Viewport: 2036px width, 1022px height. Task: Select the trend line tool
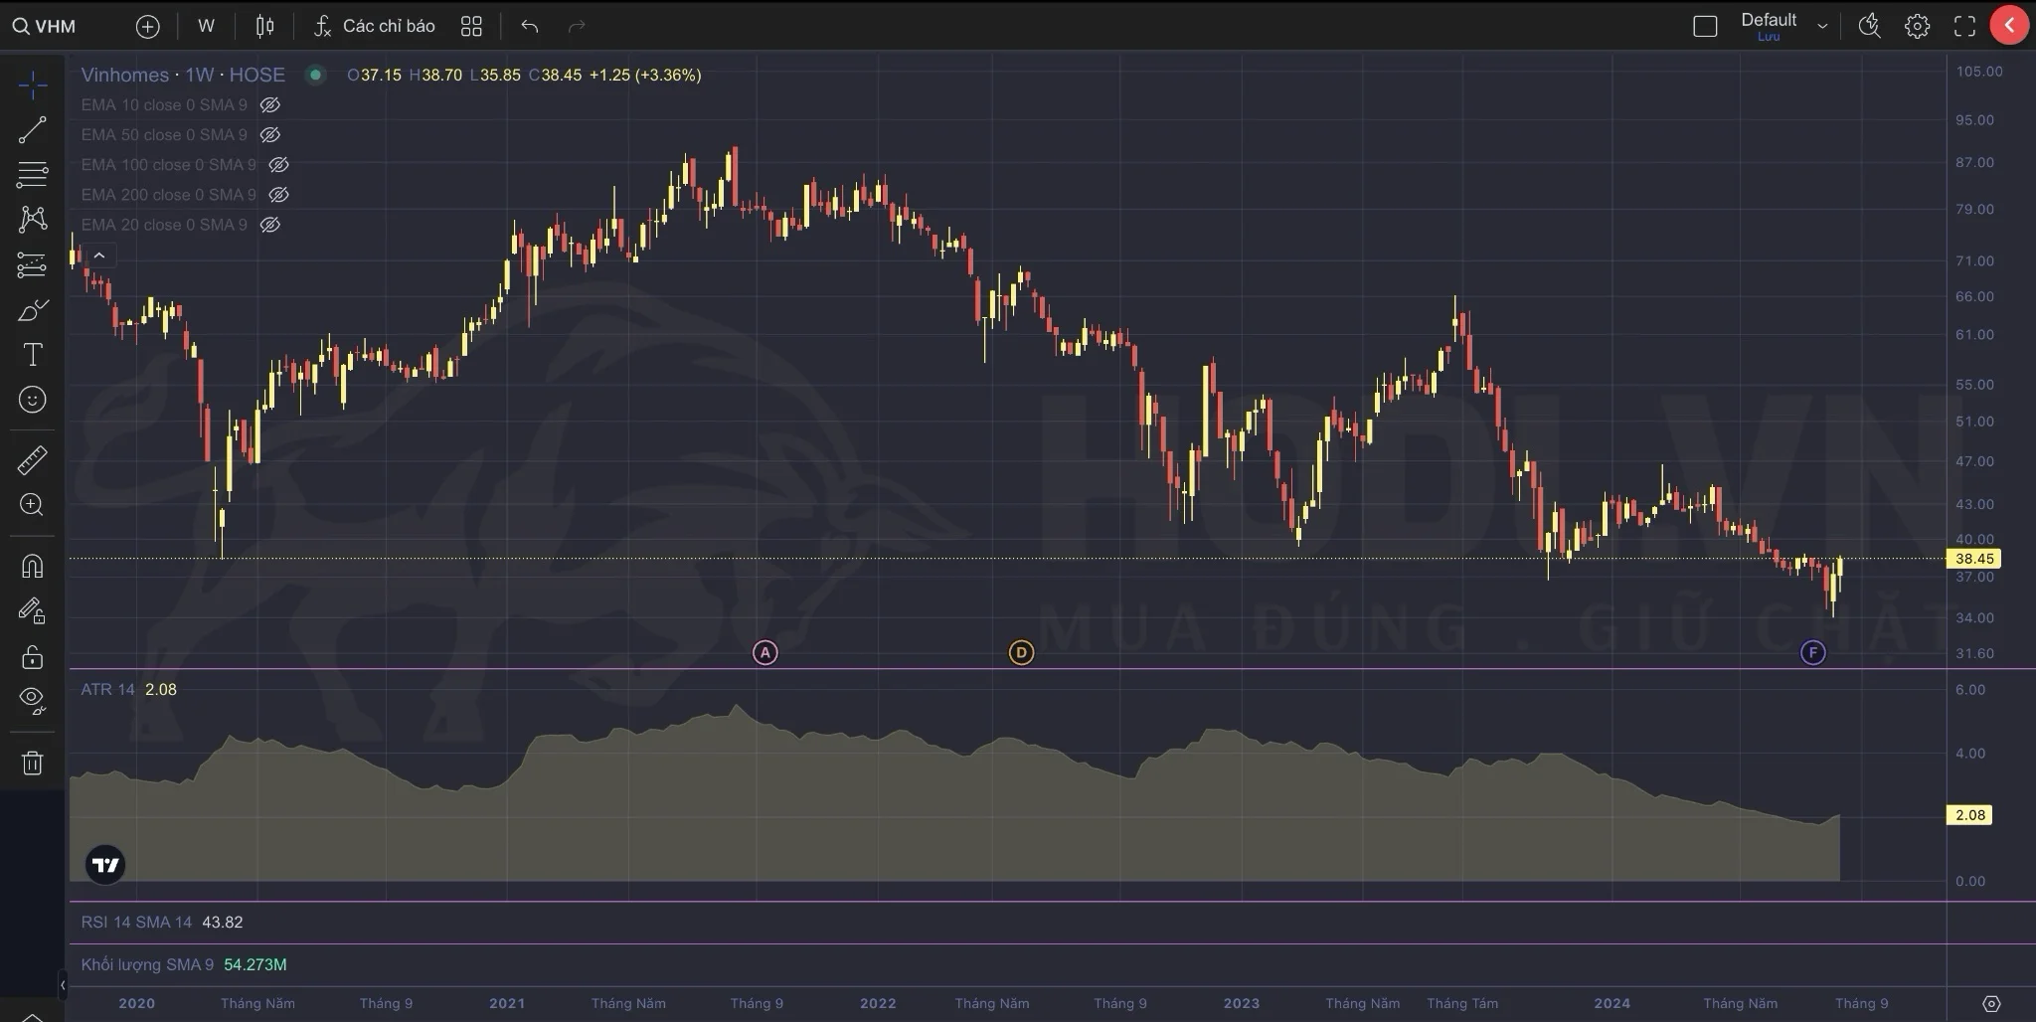click(32, 129)
